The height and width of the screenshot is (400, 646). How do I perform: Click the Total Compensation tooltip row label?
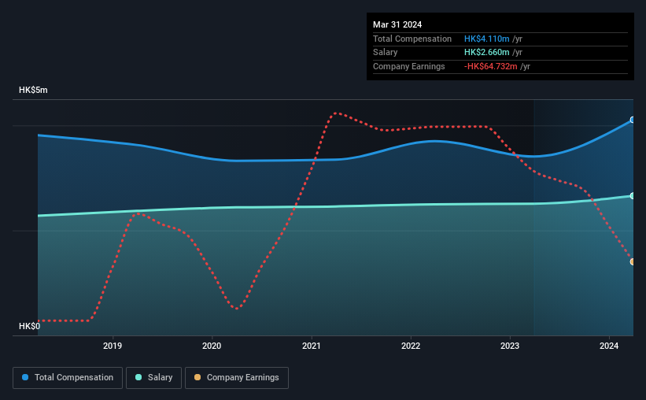point(412,39)
